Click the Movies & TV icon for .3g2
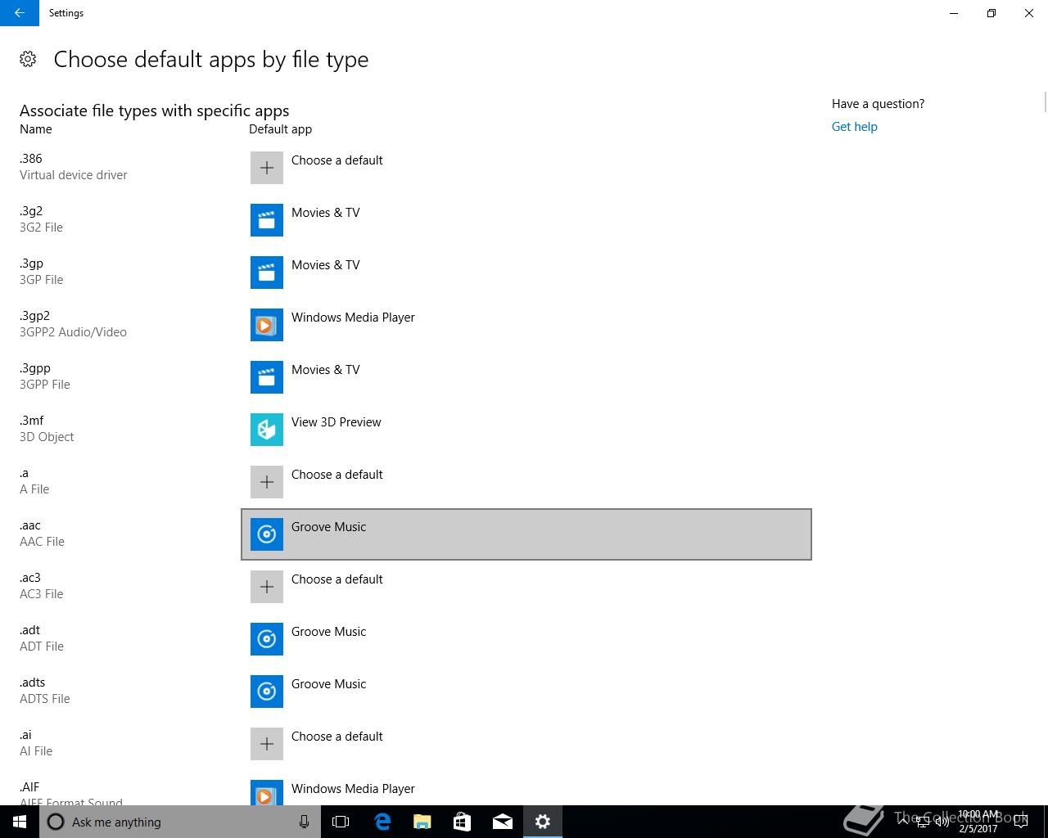Image resolution: width=1048 pixels, height=838 pixels. click(x=267, y=220)
